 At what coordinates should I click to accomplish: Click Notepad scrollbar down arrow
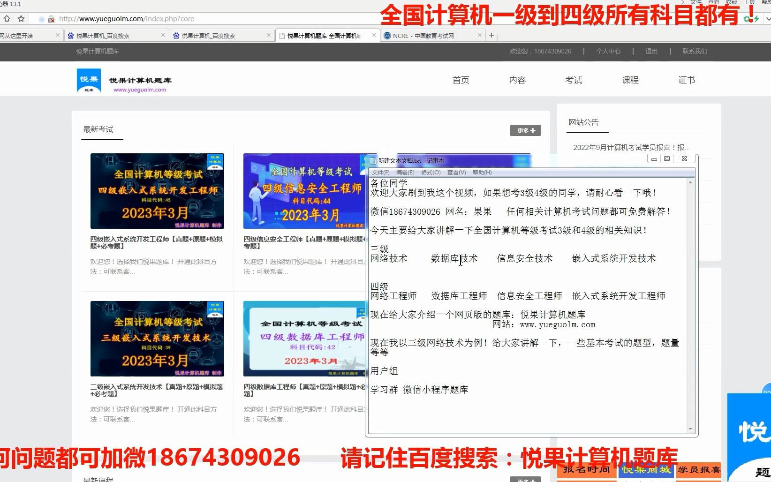(x=690, y=429)
